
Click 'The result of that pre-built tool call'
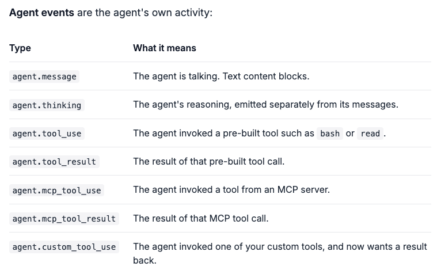(x=208, y=162)
